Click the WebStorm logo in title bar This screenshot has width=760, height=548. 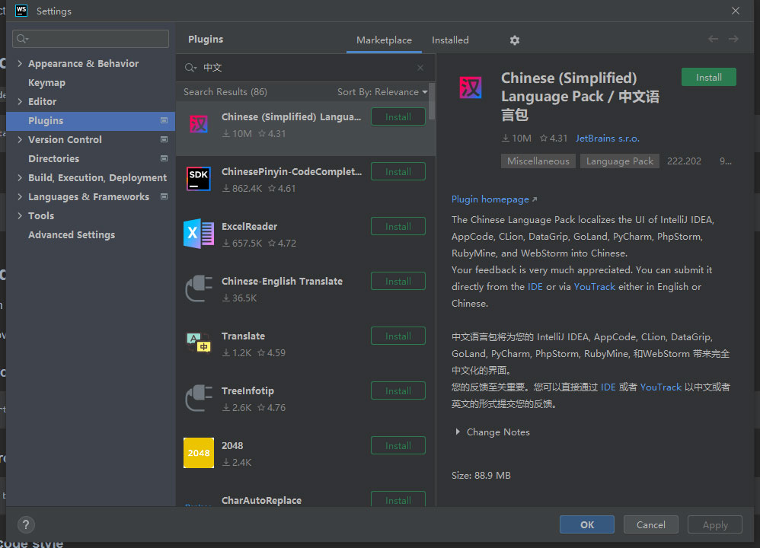21,11
